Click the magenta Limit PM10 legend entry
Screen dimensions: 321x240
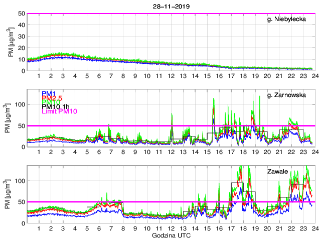coord(59,111)
